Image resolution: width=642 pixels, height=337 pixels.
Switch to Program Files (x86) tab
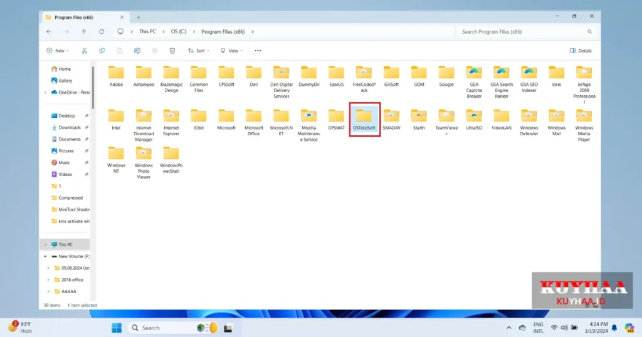click(x=84, y=17)
